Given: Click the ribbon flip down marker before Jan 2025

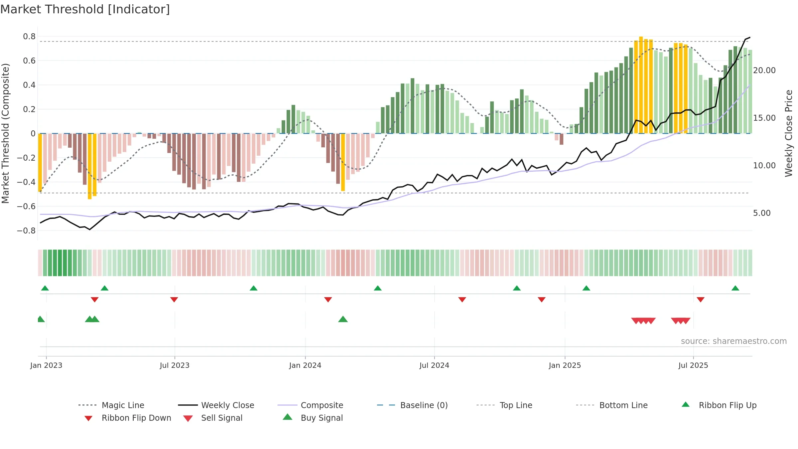Looking at the screenshot, I should click(541, 300).
